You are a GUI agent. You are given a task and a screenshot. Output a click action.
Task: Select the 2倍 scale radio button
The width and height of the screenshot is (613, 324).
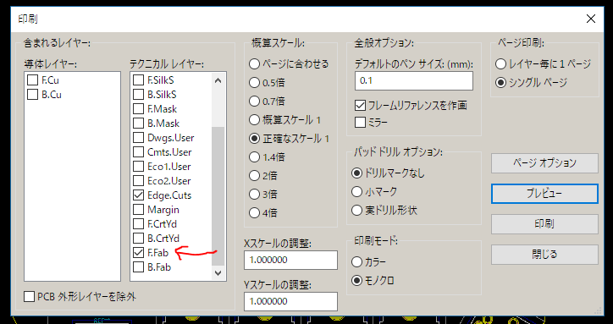(x=255, y=176)
